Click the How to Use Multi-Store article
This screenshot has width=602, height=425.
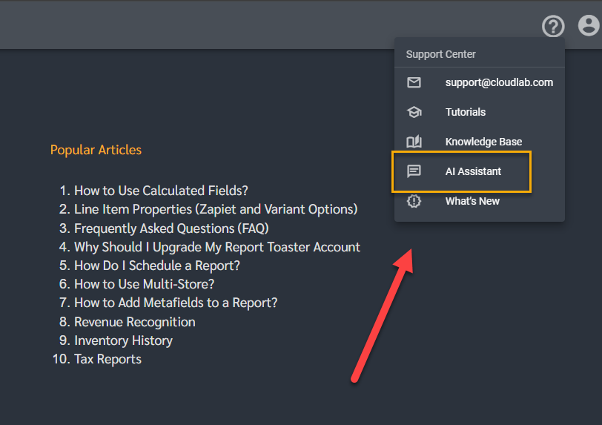click(144, 284)
